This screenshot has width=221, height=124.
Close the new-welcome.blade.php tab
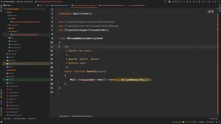146,6
